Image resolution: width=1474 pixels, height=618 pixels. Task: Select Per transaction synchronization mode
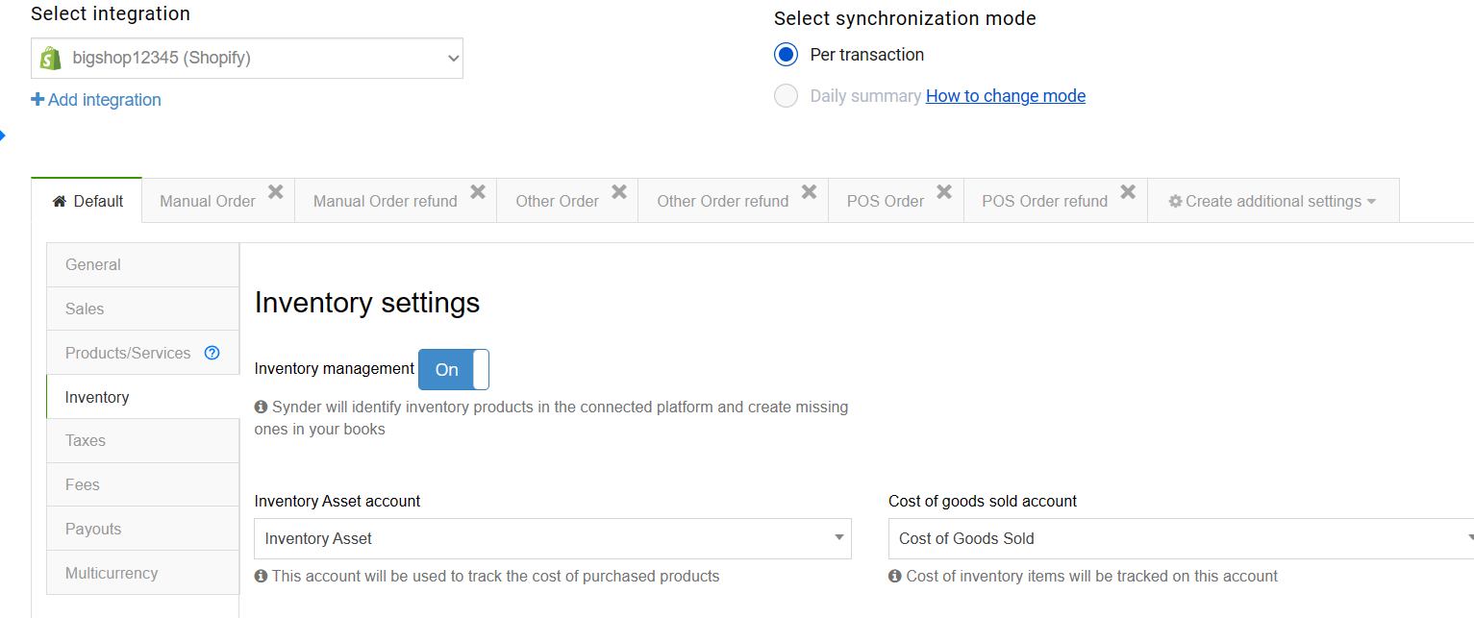click(786, 54)
